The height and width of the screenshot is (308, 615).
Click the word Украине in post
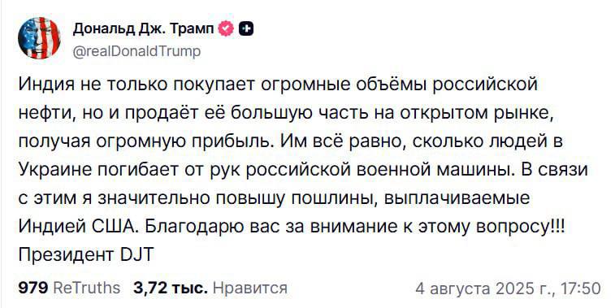[x=55, y=171]
